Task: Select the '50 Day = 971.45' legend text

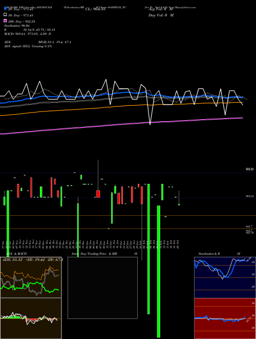Action: [x=20, y=15]
